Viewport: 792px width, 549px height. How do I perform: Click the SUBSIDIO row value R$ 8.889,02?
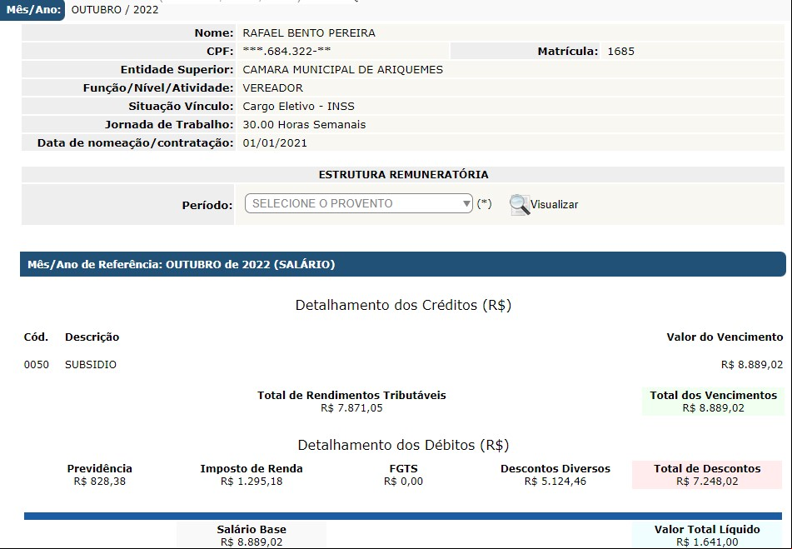[x=751, y=365]
